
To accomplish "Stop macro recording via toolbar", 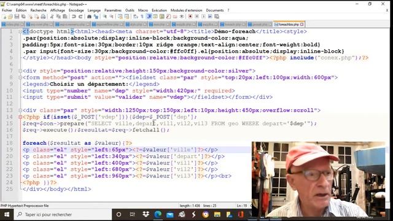I will [196, 17].
